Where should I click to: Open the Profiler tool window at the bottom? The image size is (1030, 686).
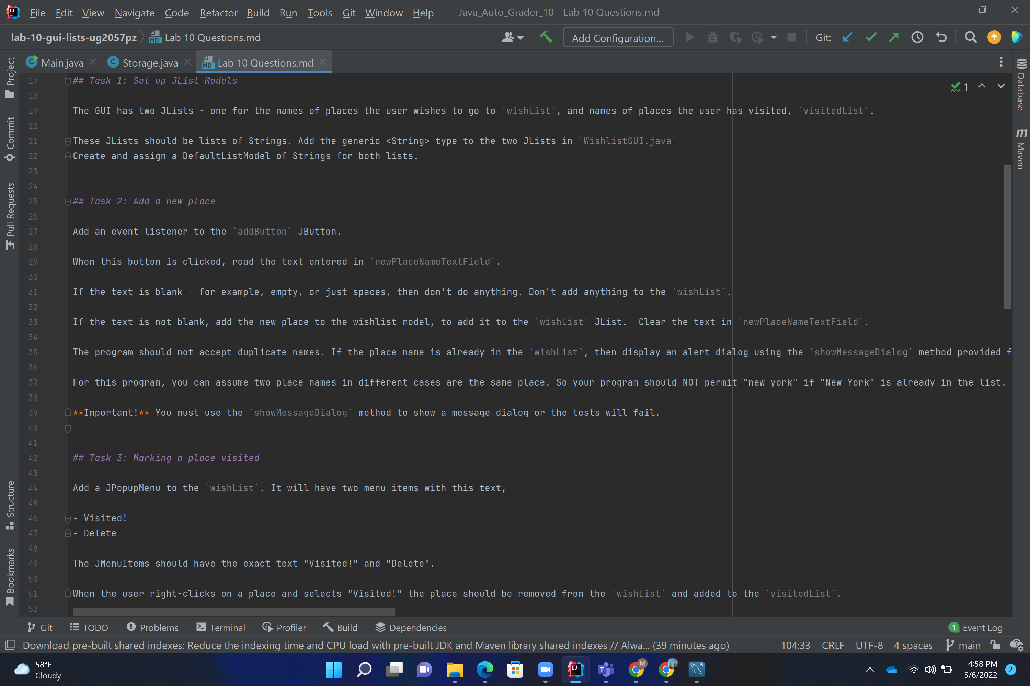coord(284,627)
